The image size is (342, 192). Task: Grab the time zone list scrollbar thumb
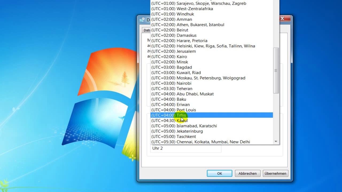click(x=276, y=71)
